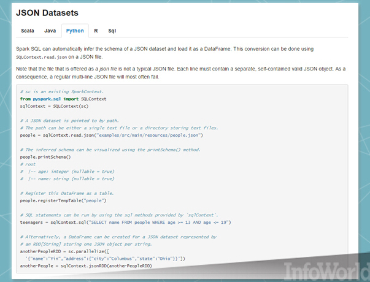Click the 'Spark SQL can automatically infer' paragraph

pyautogui.click(x=164, y=53)
